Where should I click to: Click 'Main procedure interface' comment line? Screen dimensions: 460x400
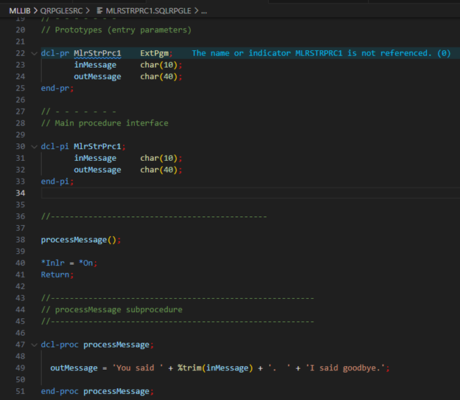click(111, 123)
